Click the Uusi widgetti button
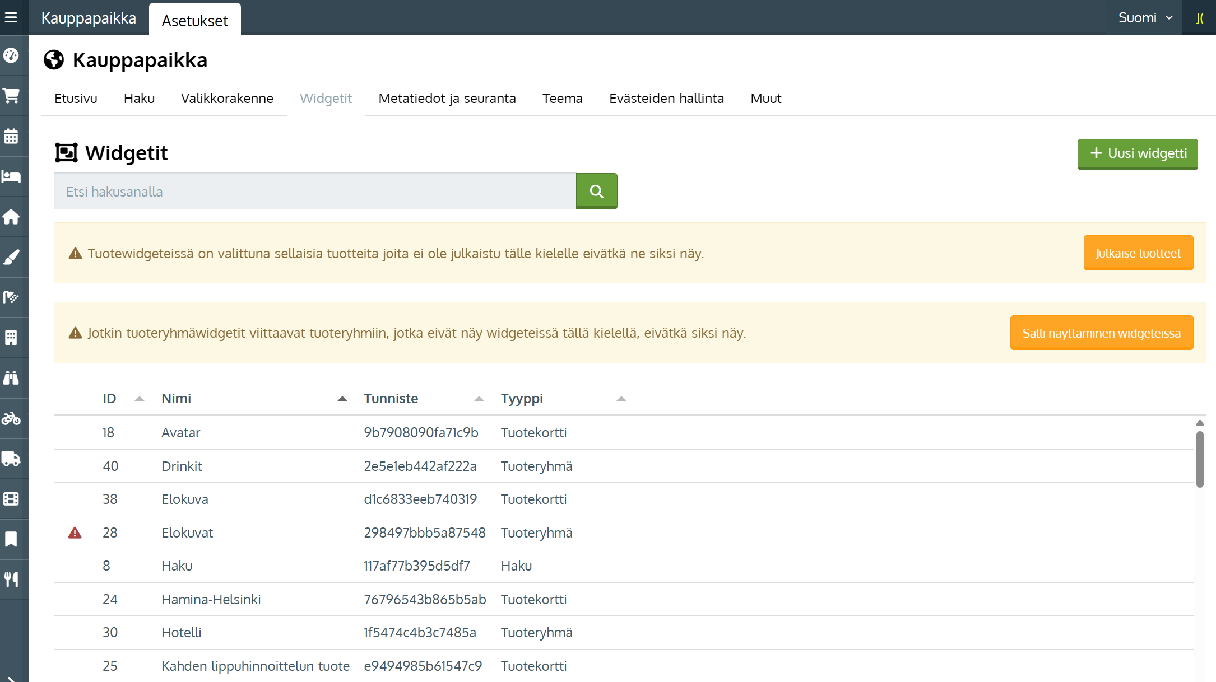The image size is (1216, 682). [1138, 154]
